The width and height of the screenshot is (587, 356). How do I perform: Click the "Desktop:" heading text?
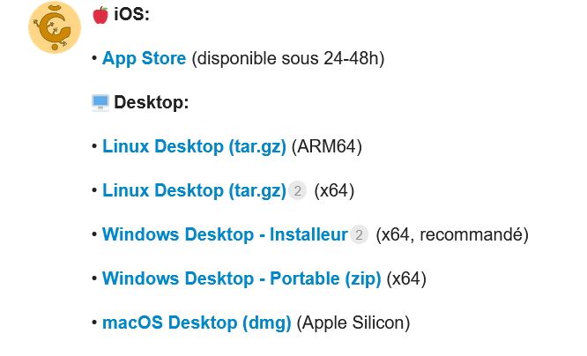point(152,102)
